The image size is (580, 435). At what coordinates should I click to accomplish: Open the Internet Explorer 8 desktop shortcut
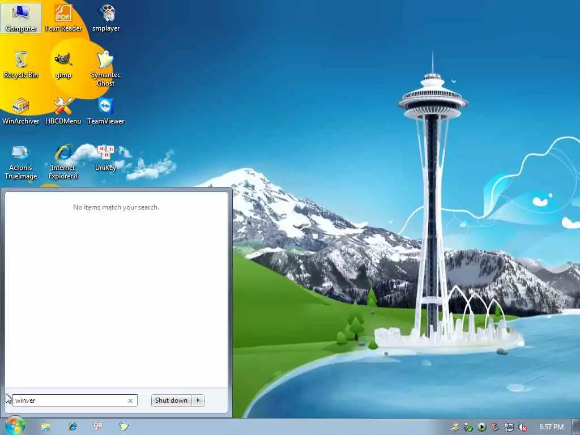(63, 161)
